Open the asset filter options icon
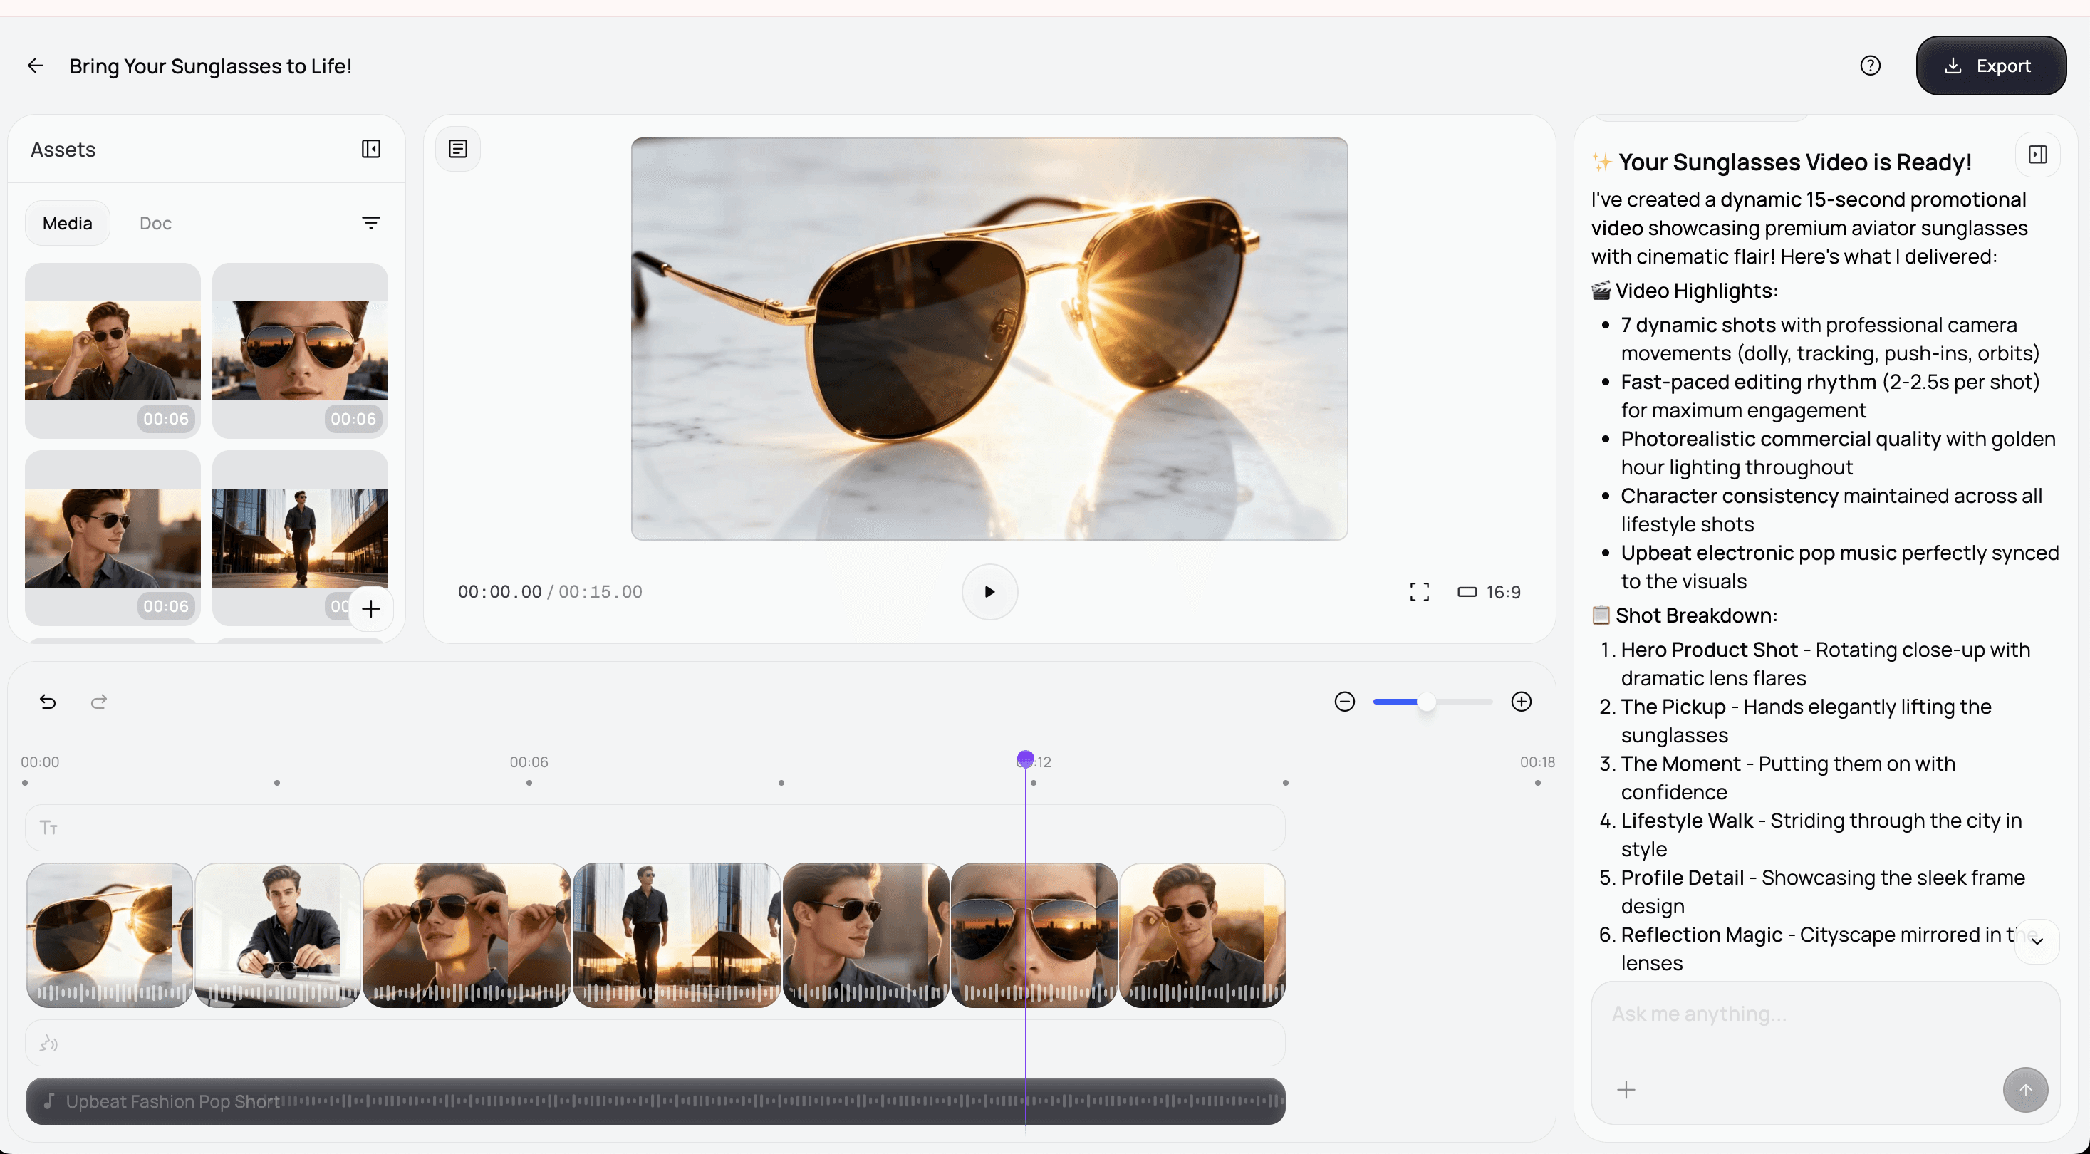2090x1154 pixels. (371, 223)
